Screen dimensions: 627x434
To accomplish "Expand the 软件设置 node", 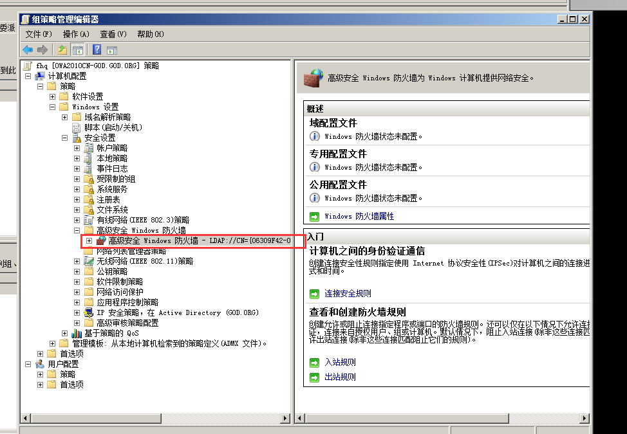I will click(52, 96).
